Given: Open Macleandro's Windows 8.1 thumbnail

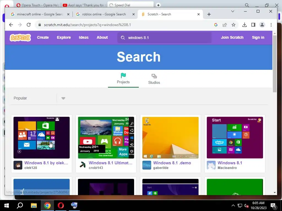Looking at the screenshot, I should coord(235,138).
